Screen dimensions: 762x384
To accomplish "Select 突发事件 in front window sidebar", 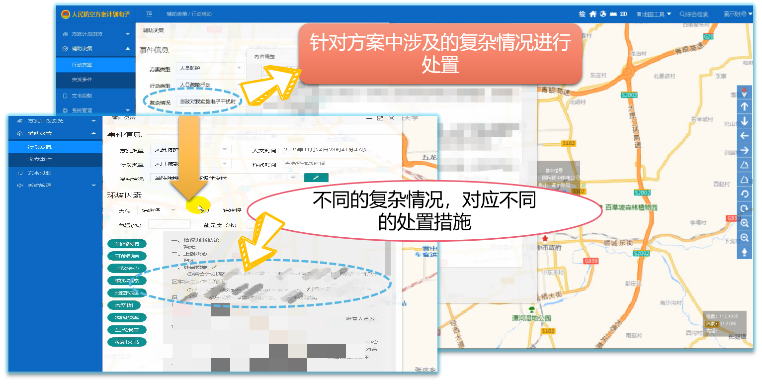I will (55, 160).
